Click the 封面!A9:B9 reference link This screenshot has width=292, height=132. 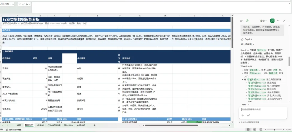(256, 73)
